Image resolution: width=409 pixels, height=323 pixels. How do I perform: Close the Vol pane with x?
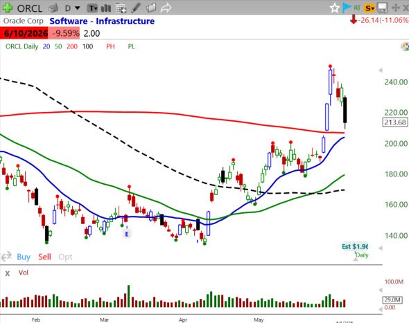click(8, 273)
